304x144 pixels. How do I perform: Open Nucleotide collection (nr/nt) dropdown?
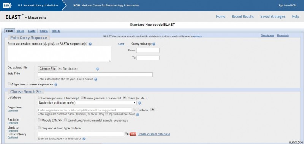point(87,103)
